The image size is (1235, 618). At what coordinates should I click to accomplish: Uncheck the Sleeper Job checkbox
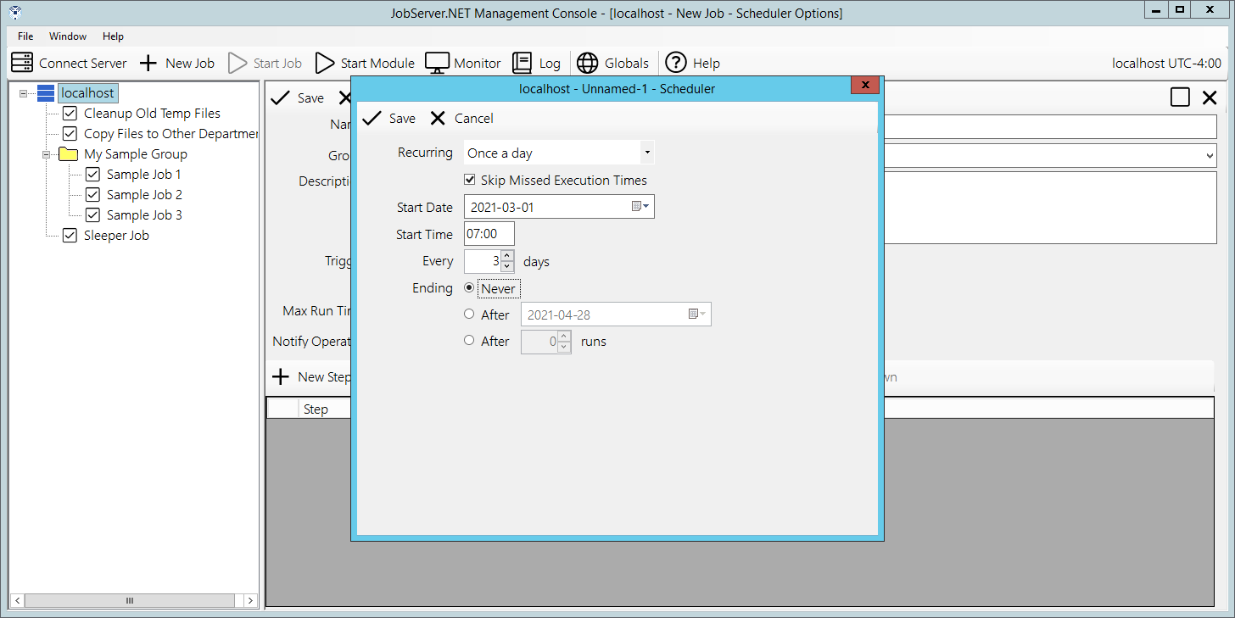click(70, 236)
